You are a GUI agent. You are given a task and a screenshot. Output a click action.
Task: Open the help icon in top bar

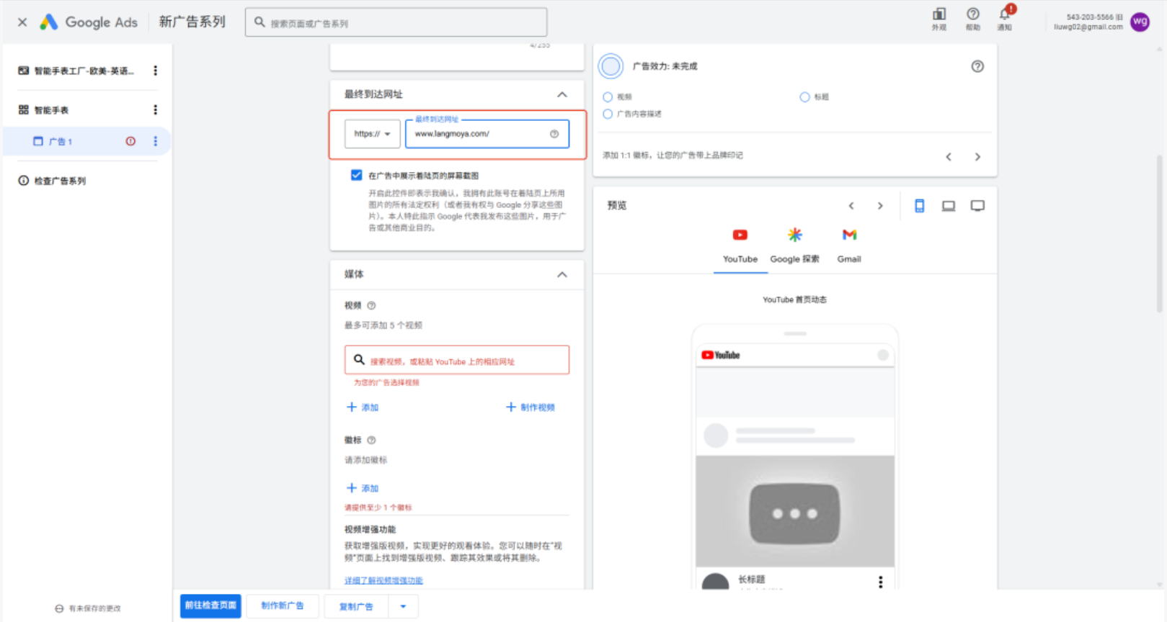972,14
